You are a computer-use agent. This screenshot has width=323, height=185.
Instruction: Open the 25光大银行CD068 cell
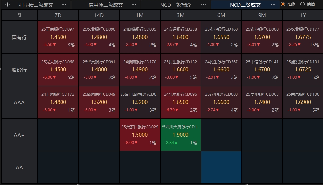pyautogui.click(x=58, y=70)
